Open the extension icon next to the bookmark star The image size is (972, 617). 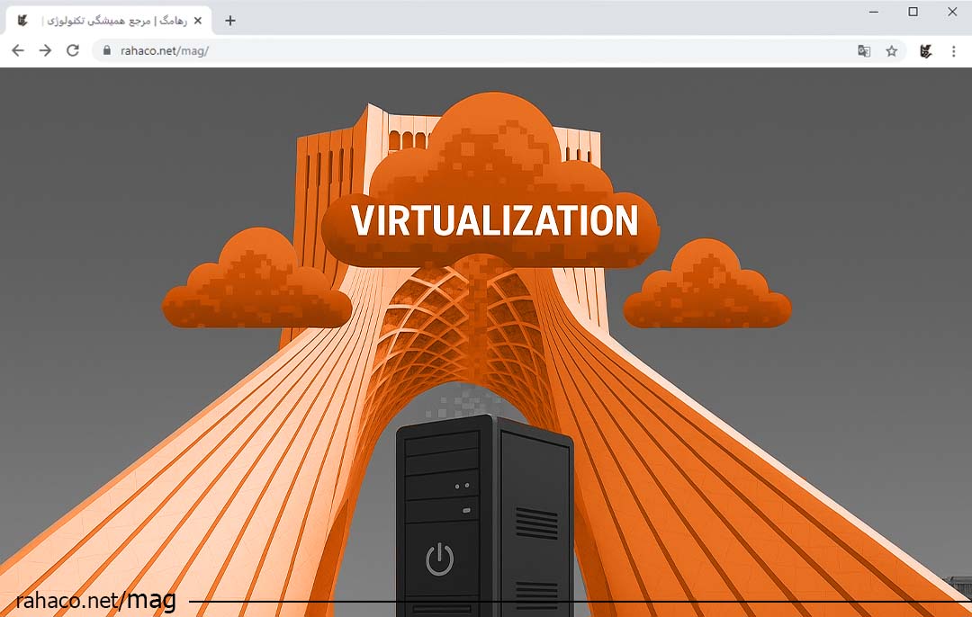pos(925,51)
